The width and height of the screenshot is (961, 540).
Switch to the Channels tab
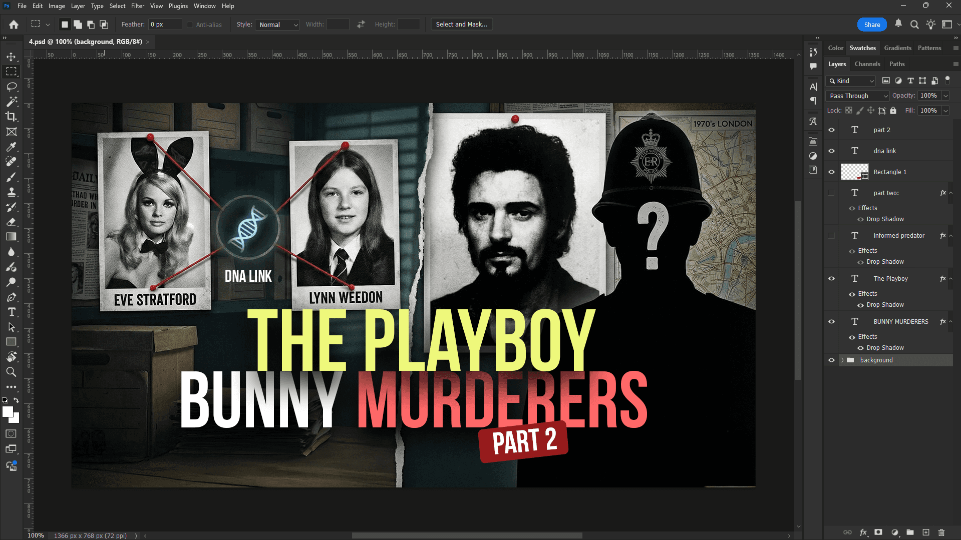coord(867,64)
